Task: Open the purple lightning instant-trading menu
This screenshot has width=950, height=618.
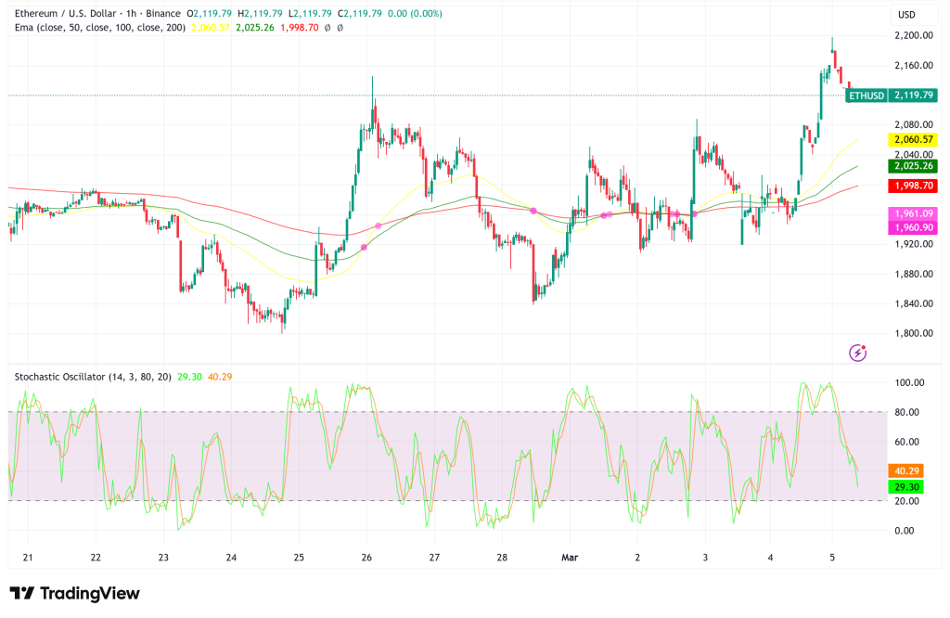Action: tap(857, 353)
